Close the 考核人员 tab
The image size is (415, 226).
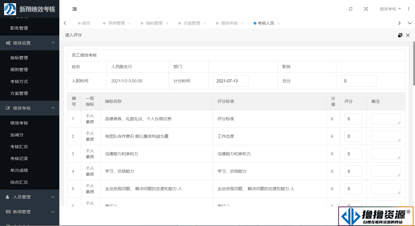point(279,23)
